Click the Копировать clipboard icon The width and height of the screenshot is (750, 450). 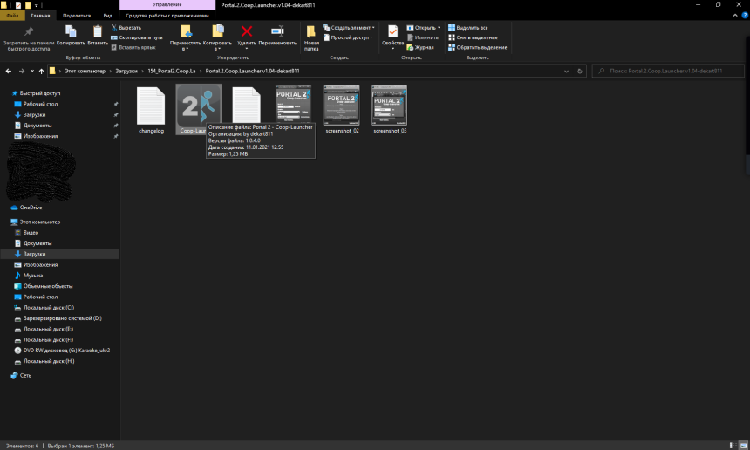(x=71, y=36)
